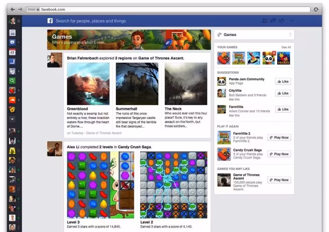Open own profile picture in left sidebar
The image size is (329, 232).
[x=12, y=21]
